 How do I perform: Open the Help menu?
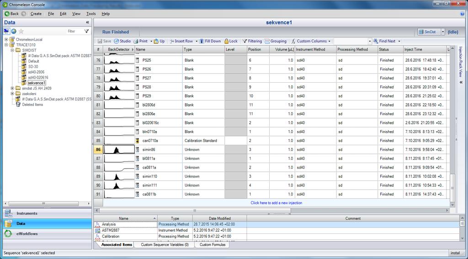tap(106, 14)
